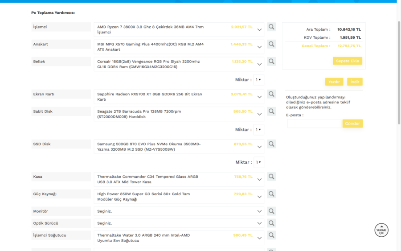Click the Gönder send button
Image resolution: width=401 pixels, height=251 pixels.
352,123
